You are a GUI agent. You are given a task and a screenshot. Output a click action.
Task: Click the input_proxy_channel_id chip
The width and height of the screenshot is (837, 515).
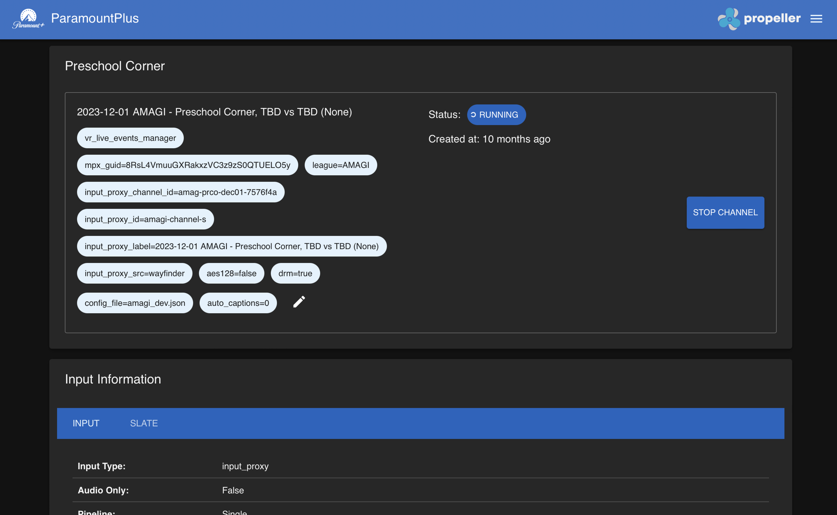180,192
